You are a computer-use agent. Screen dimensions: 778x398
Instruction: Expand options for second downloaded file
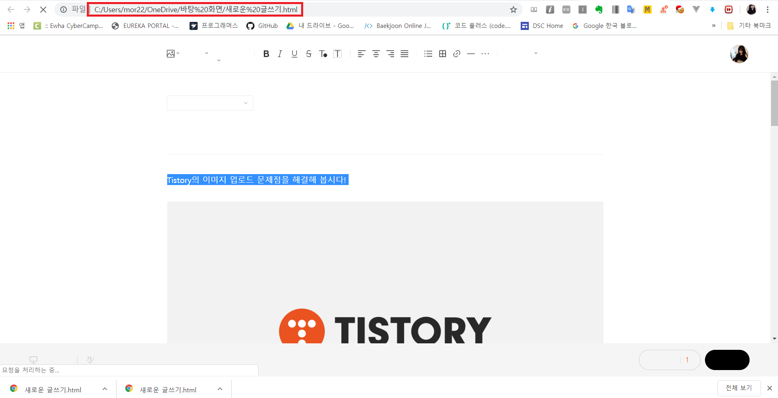(x=220, y=389)
